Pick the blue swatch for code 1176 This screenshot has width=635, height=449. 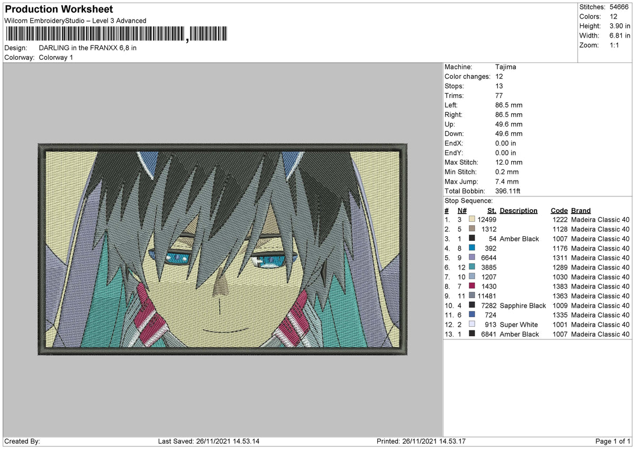(472, 248)
